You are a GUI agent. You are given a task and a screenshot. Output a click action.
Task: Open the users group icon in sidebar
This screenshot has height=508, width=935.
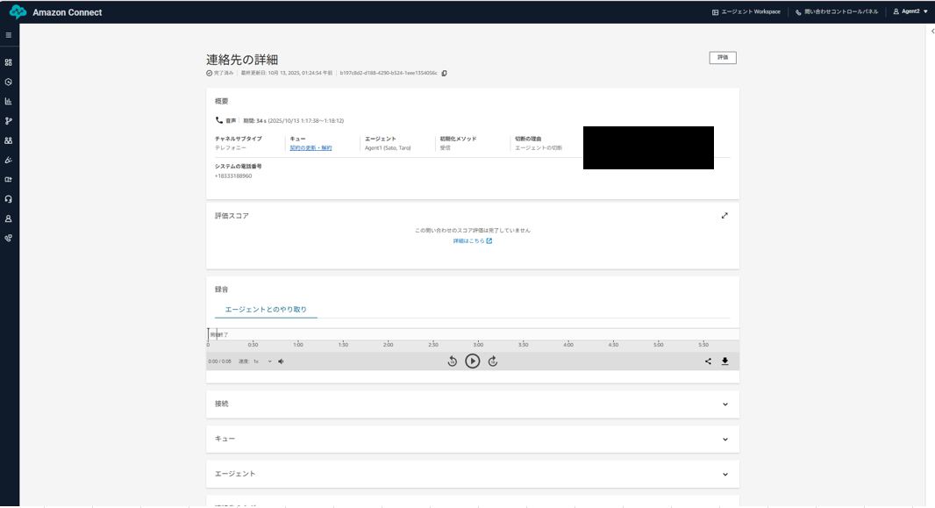(x=9, y=140)
